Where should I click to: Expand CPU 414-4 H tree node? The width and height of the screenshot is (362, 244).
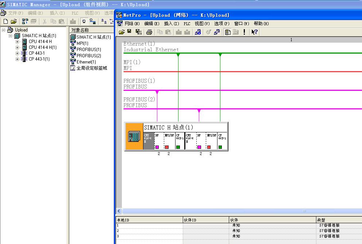point(17,42)
